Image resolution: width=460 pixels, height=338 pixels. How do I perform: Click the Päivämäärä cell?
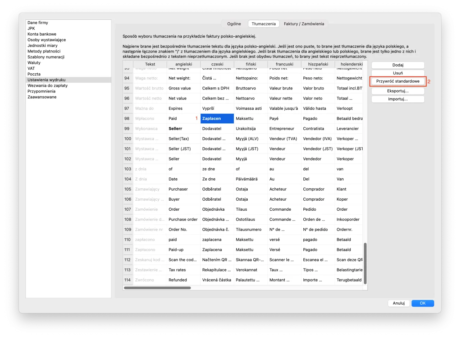[251, 179]
